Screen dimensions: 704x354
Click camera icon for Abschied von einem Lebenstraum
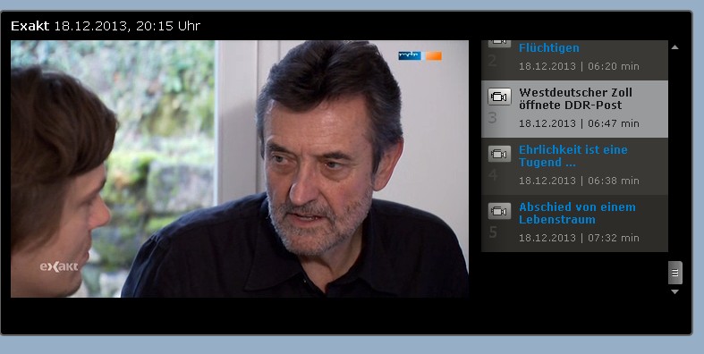(499, 211)
